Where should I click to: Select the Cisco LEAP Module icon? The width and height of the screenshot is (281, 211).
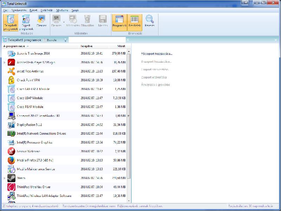click(x=11, y=98)
